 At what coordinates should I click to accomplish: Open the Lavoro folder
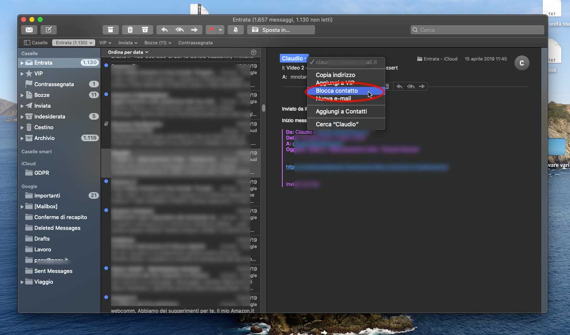[59, 249]
